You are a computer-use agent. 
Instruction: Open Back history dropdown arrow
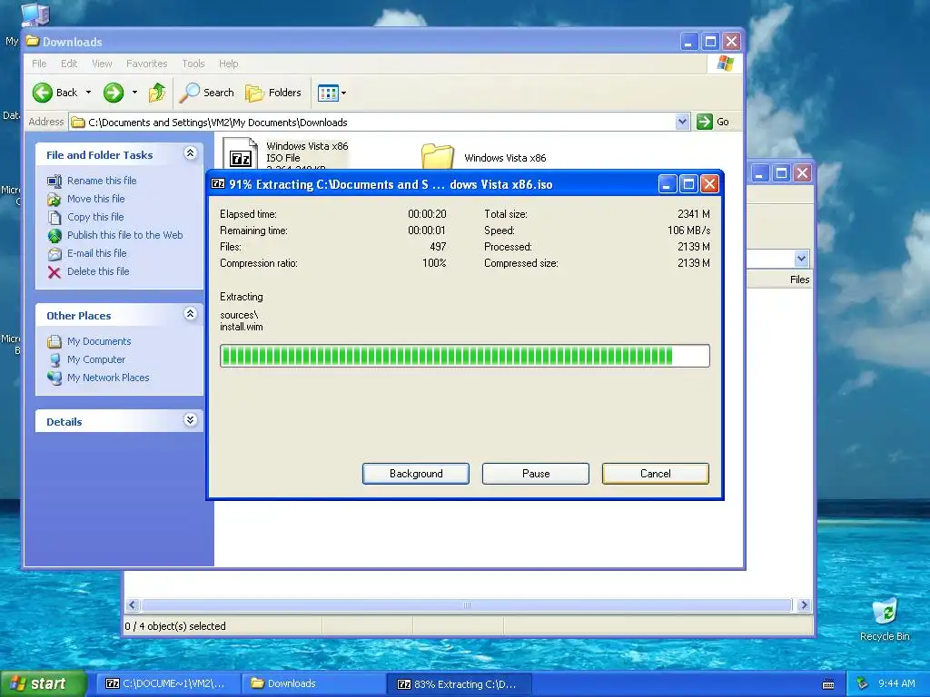88,93
